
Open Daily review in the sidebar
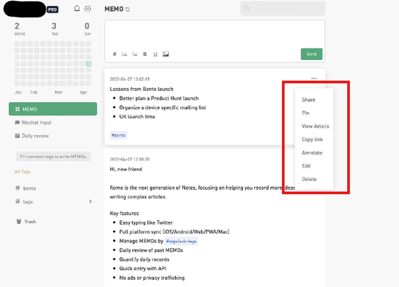click(x=32, y=136)
